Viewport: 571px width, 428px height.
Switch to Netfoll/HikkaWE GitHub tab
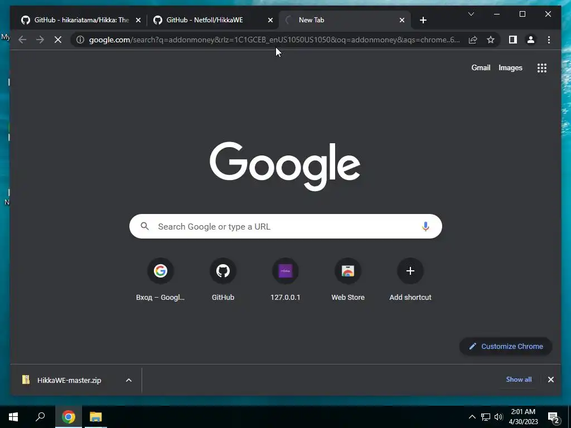pos(213,20)
